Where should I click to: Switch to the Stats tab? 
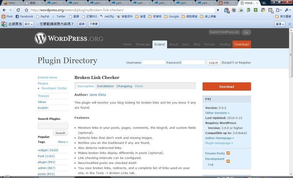click(139, 86)
